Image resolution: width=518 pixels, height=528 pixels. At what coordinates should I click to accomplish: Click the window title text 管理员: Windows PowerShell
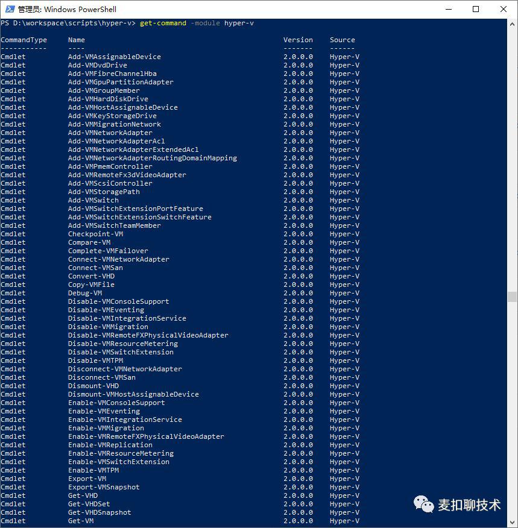(67, 10)
